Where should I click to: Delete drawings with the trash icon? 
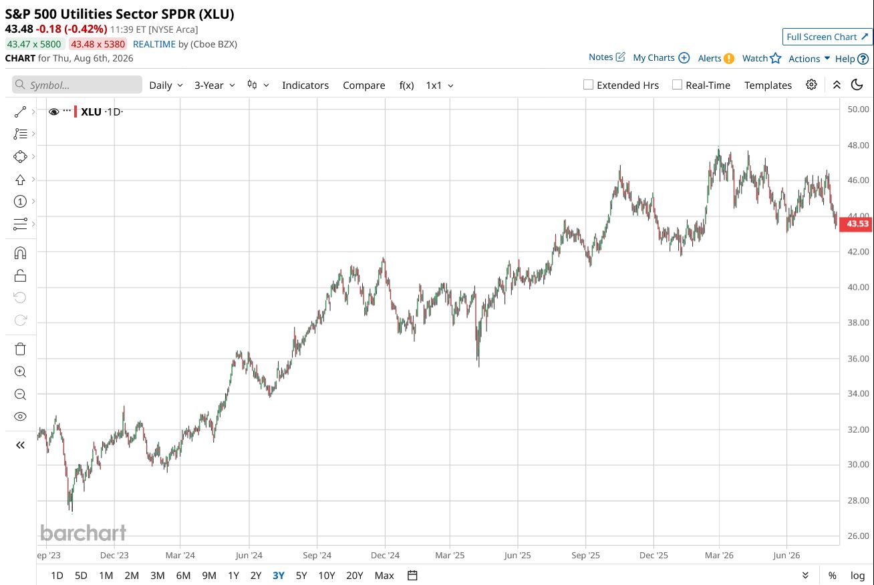(x=20, y=349)
